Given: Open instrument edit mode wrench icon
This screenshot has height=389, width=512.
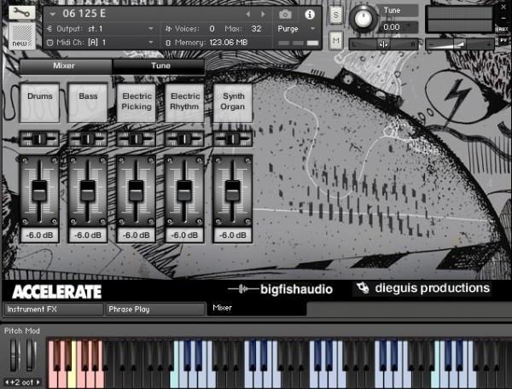Looking at the screenshot, I should (x=21, y=13).
